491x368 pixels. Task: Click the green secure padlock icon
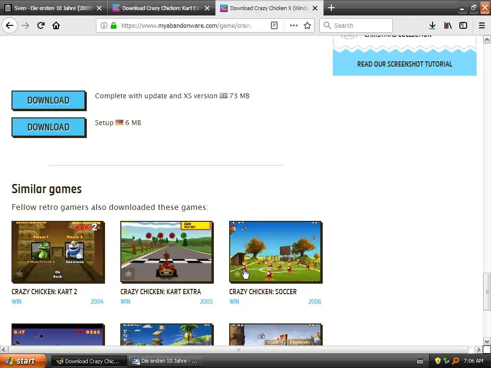coord(114,25)
